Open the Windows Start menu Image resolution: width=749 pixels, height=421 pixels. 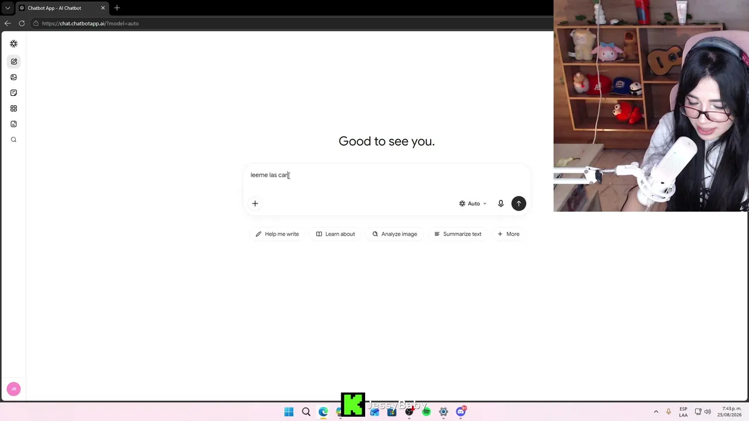click(289, 412)
